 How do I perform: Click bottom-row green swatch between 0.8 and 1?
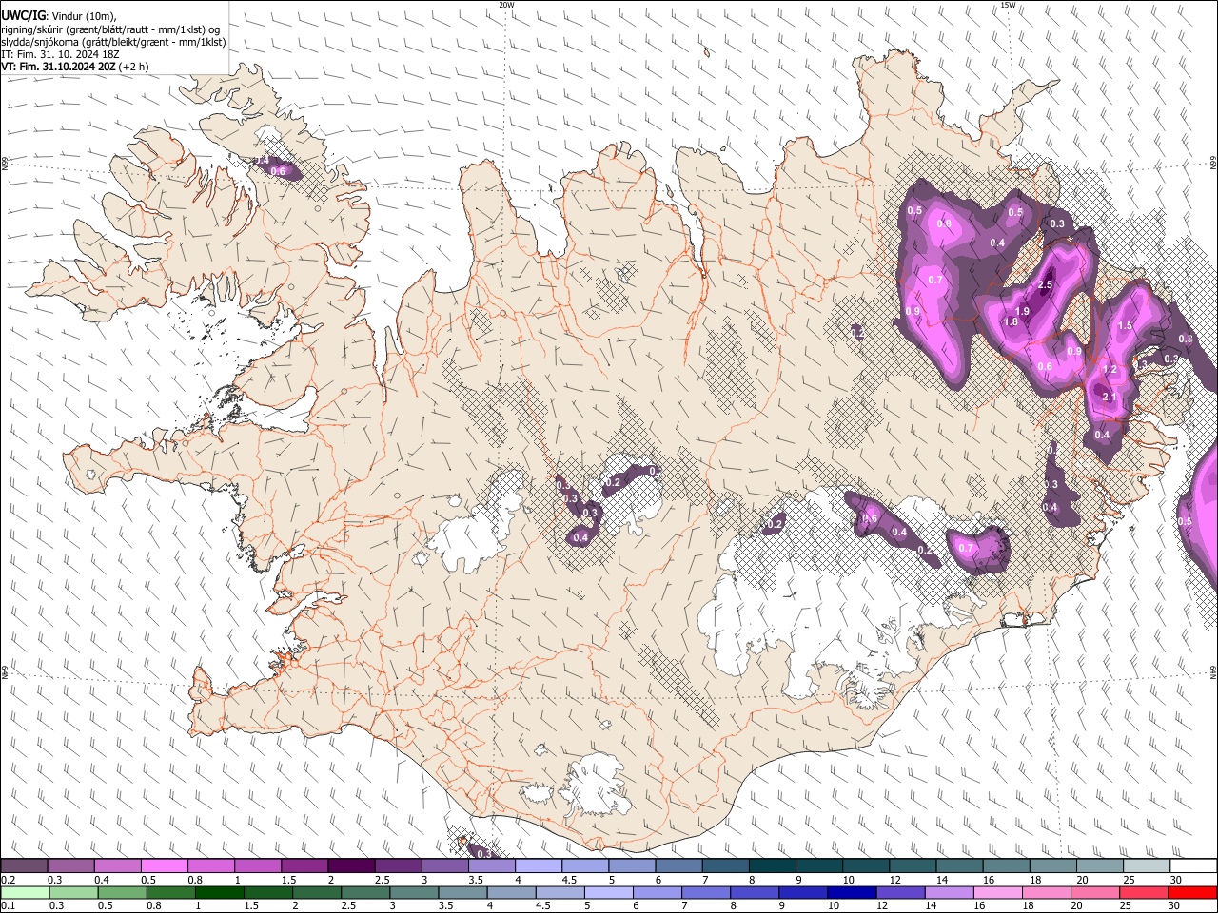pos(171,892)
